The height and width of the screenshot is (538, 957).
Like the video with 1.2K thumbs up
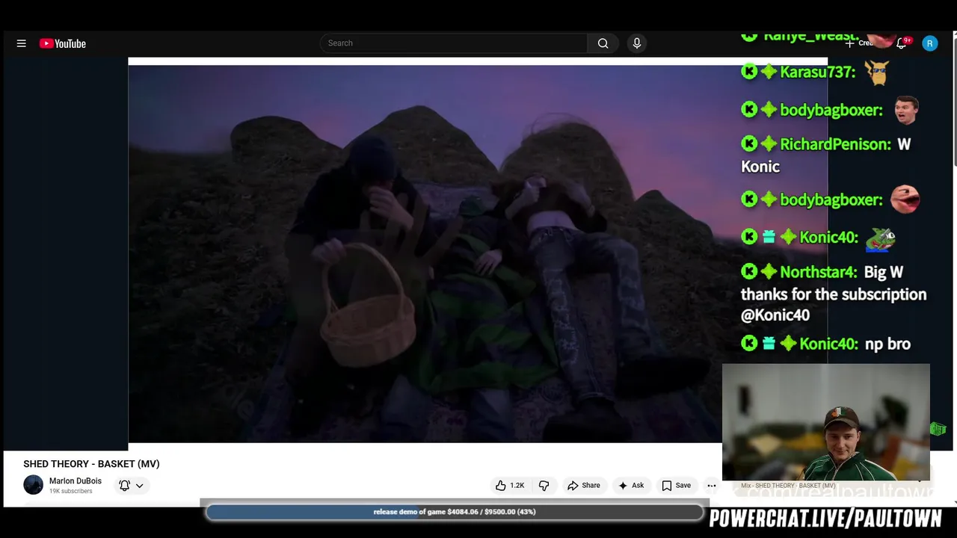pyautogui.click(x=509, y=485)
